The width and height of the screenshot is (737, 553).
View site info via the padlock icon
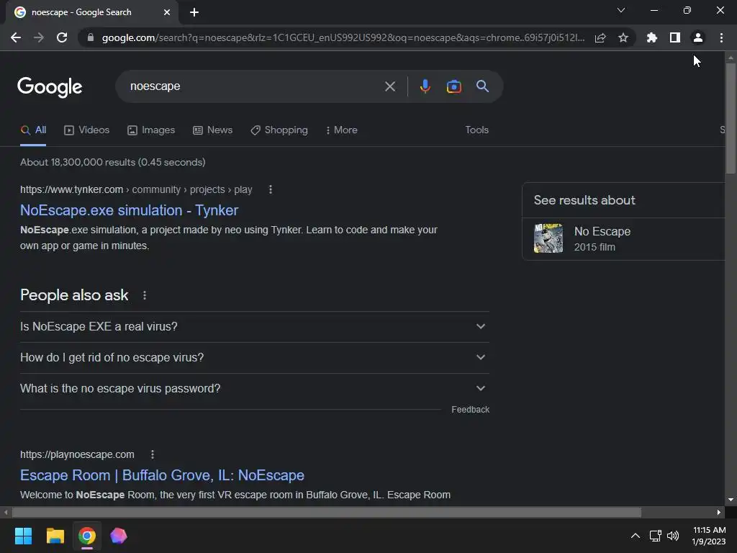(91, 37)
